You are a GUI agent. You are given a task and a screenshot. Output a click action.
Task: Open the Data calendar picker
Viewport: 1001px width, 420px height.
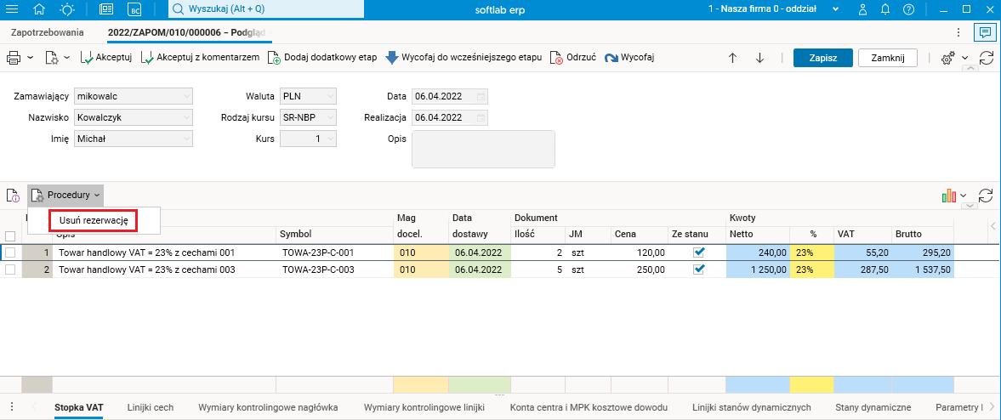click(481, 96)
